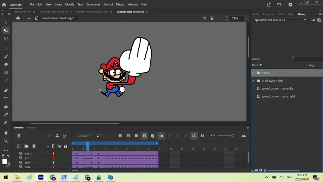Select the Hand tool
Image resolution: width=323 pixels, height=182 pixels.
6,133
